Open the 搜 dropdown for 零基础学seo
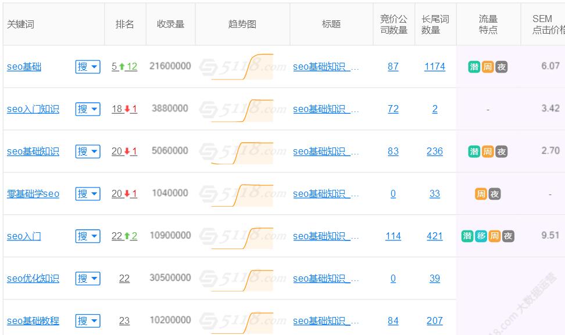The height and width of the screenshot is (335, 565). coord(88,194)
